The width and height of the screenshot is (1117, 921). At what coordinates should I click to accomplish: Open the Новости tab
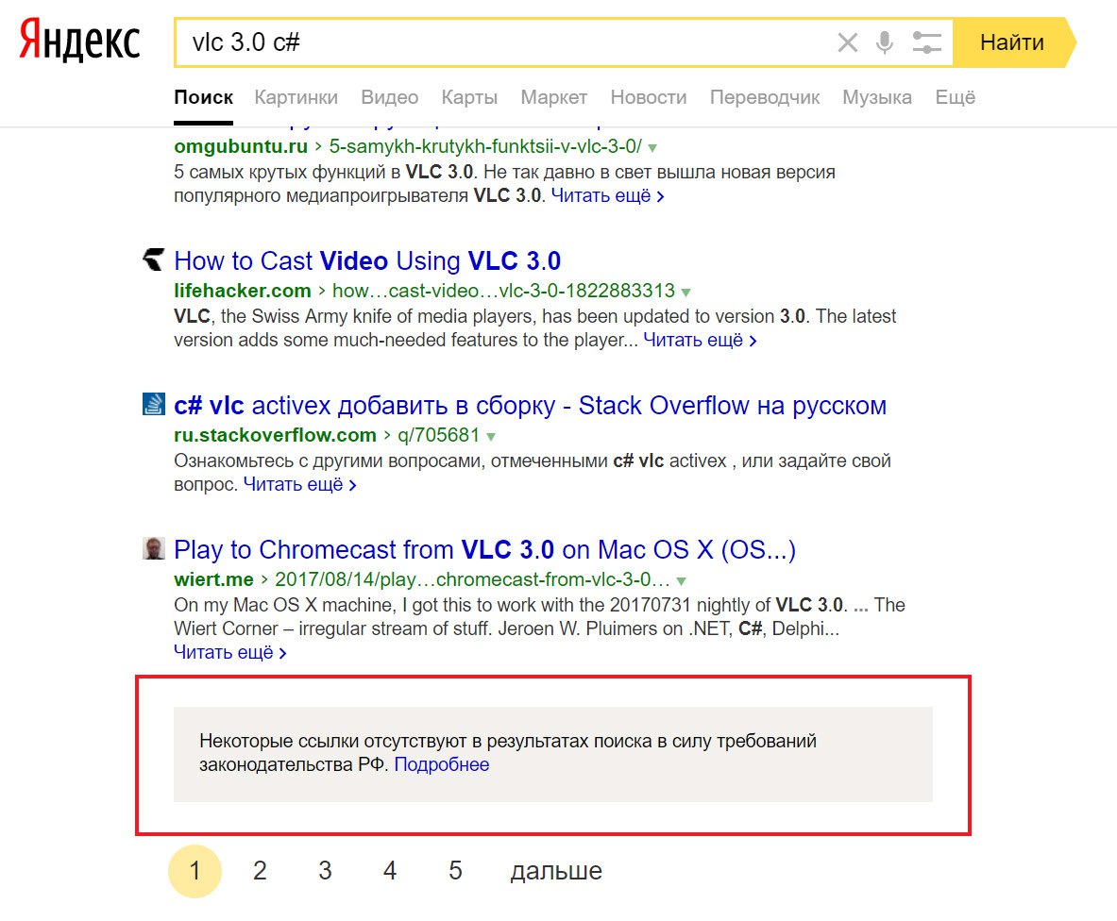tap(649, 97)
